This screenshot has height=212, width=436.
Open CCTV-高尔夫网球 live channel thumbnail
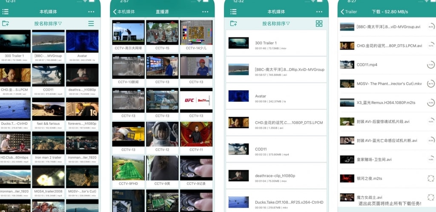tap(129, 32)
